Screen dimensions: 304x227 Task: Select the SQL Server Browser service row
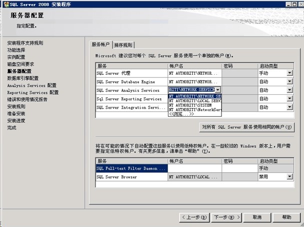(131, 177)
